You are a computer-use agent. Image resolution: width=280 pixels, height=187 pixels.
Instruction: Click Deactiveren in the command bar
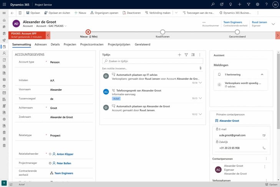[132, 13]
